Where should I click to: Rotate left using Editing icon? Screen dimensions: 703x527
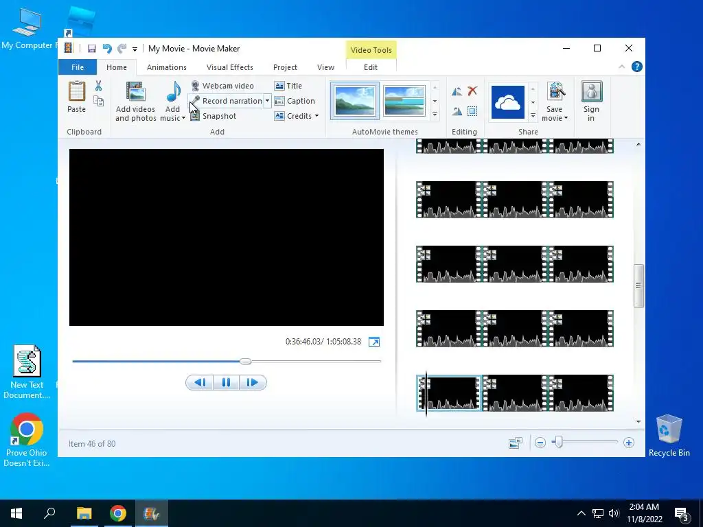tap(457, 91)
